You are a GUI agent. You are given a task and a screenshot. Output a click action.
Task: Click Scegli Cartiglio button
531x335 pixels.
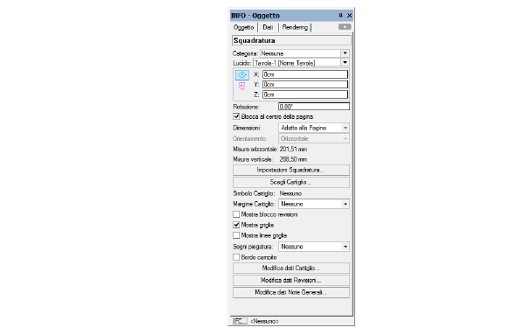(291, 182)
